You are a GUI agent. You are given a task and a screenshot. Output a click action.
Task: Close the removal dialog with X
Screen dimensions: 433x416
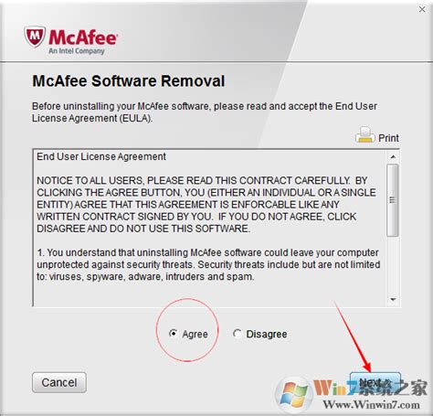point(422,9)
